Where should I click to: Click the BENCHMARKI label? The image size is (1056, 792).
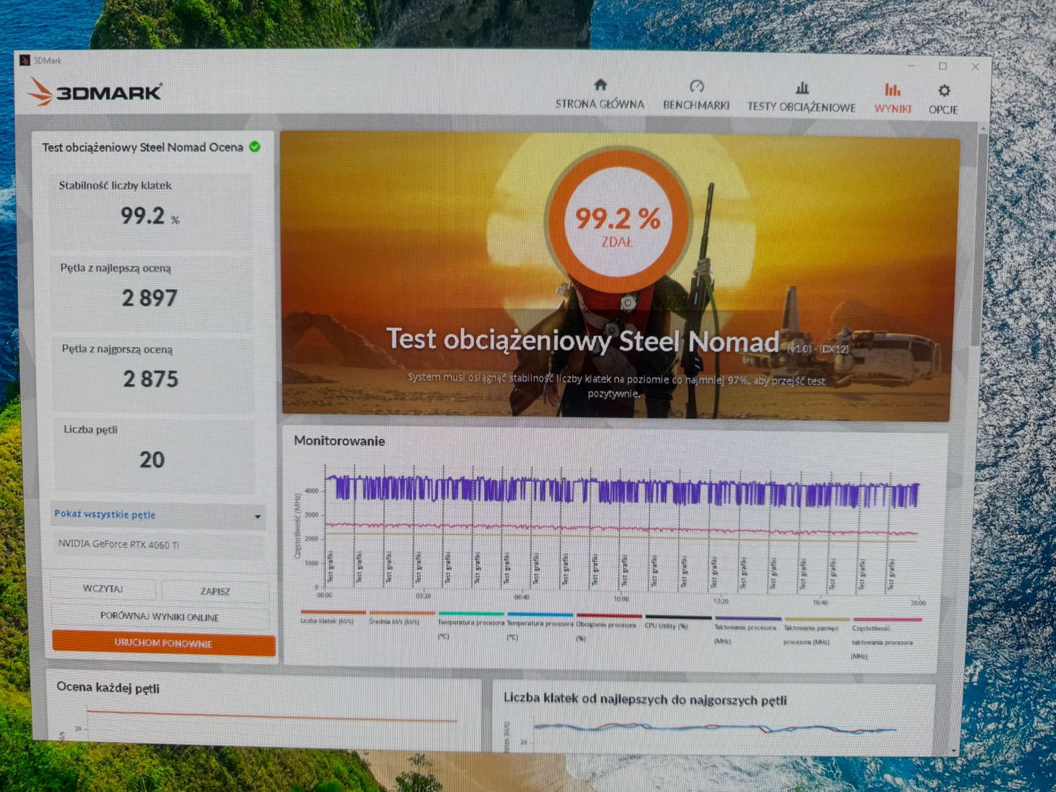(x=696, y=105)
